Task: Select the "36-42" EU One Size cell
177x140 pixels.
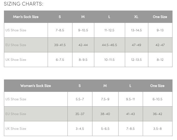Action: (157, 114)
